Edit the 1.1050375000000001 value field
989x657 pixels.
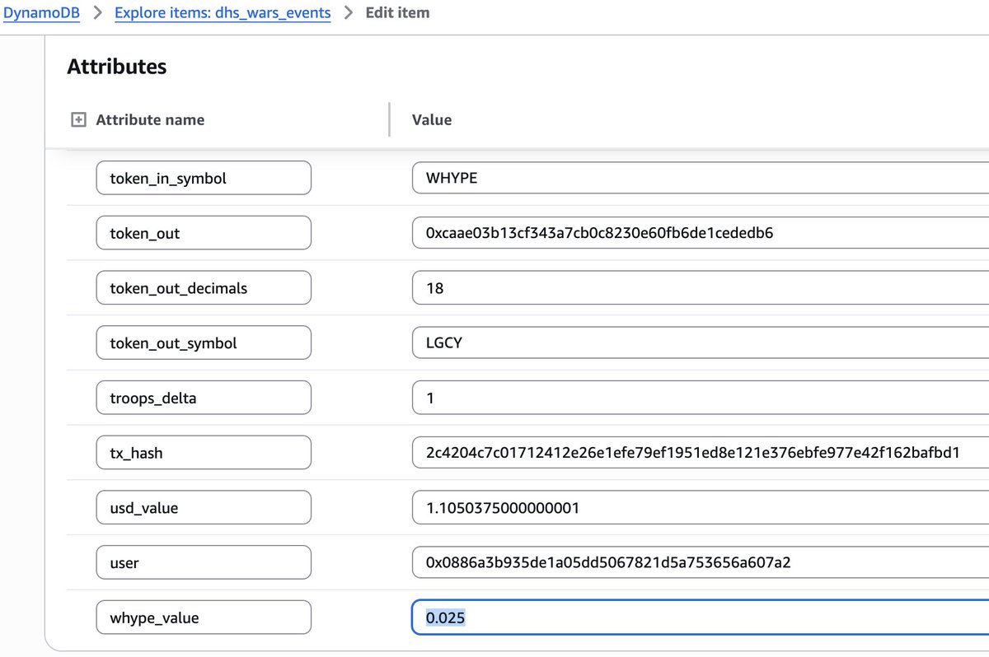(x=701, y=508)
